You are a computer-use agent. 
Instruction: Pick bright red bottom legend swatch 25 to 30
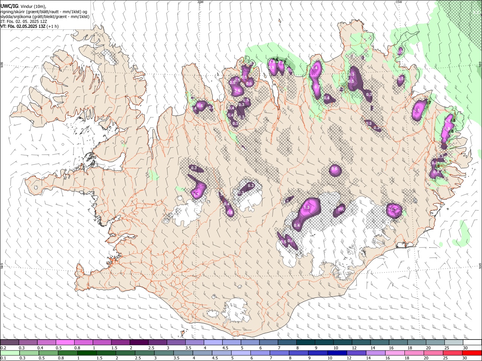[x=452, y=353]
